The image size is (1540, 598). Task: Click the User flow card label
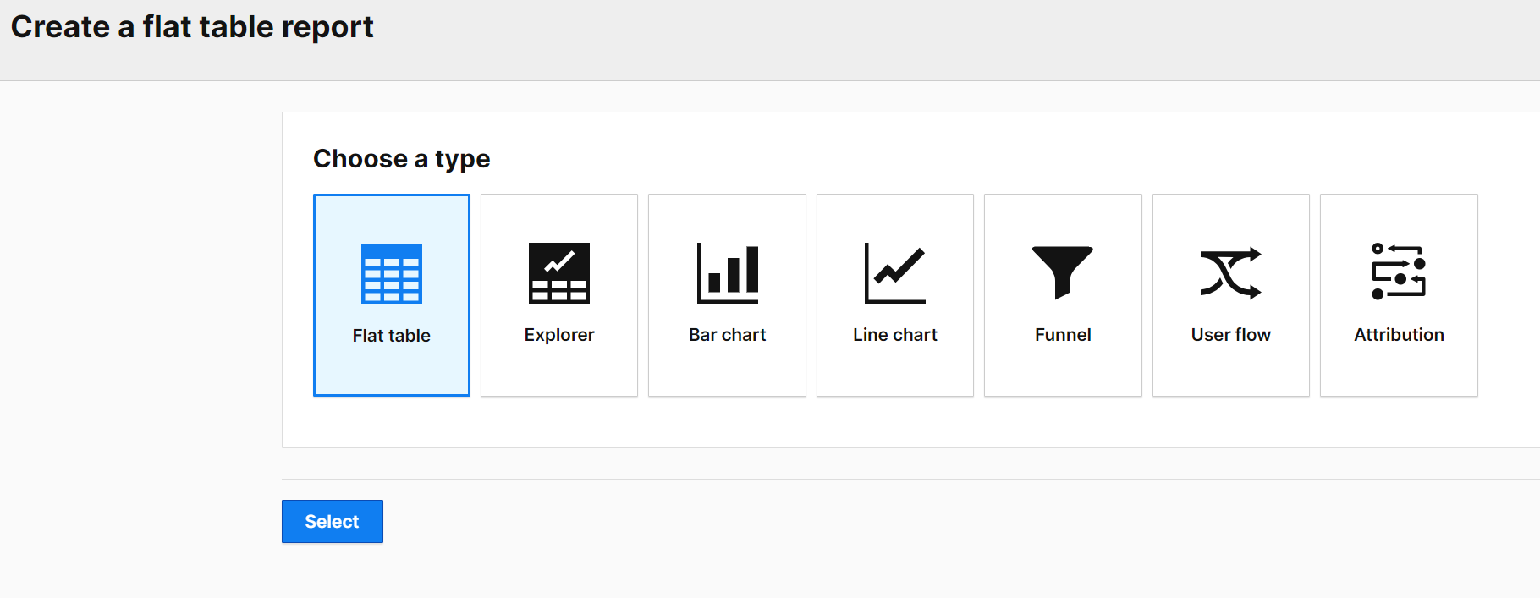pos(1230,334)
